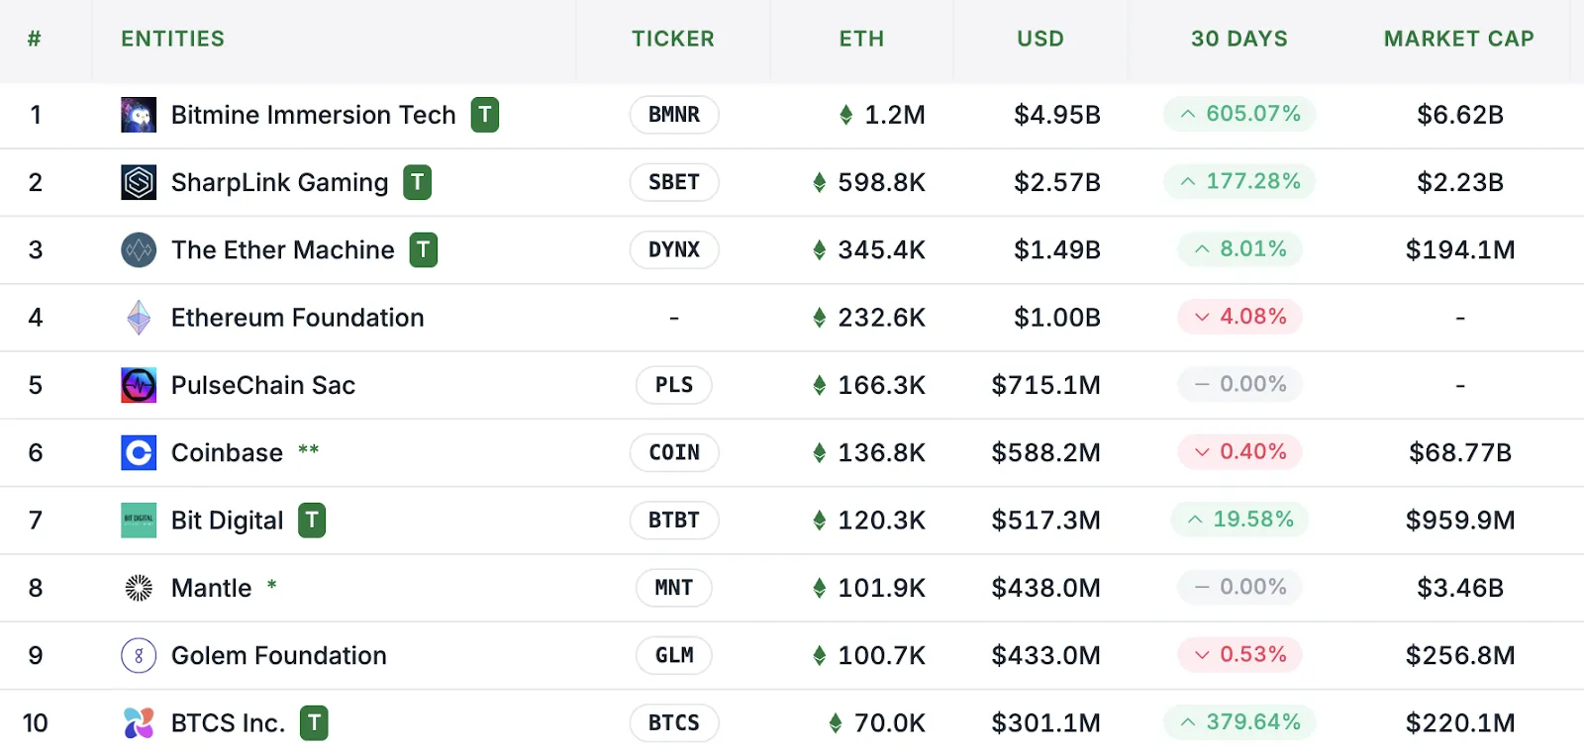Click The Ether Machine logo icon

click(x=139, y=249)
